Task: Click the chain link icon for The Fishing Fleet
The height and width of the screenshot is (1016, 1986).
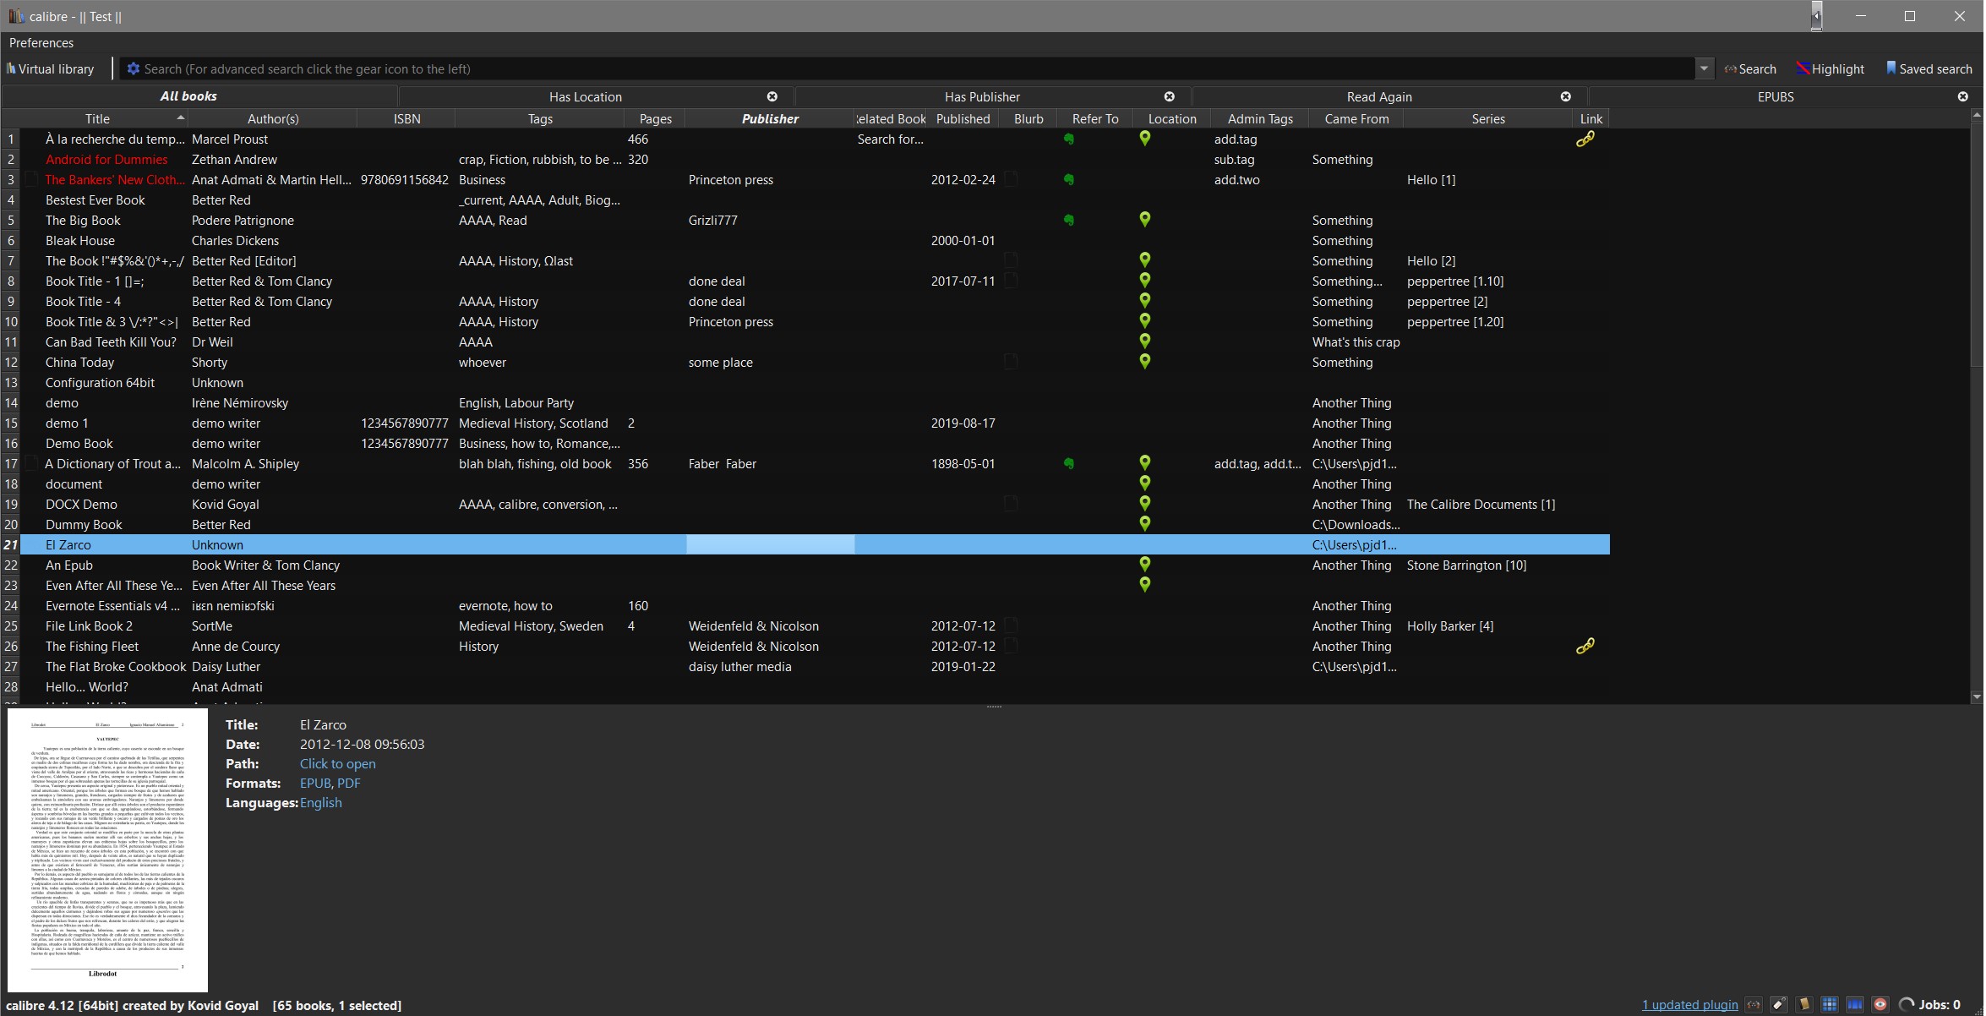Action: [x=1585, y=647]
